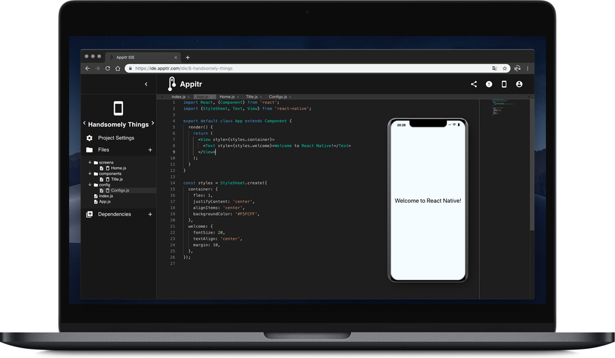Bookmark page with the star icon
The width and height of the screenshot is (615, 358).
point(505,68)
